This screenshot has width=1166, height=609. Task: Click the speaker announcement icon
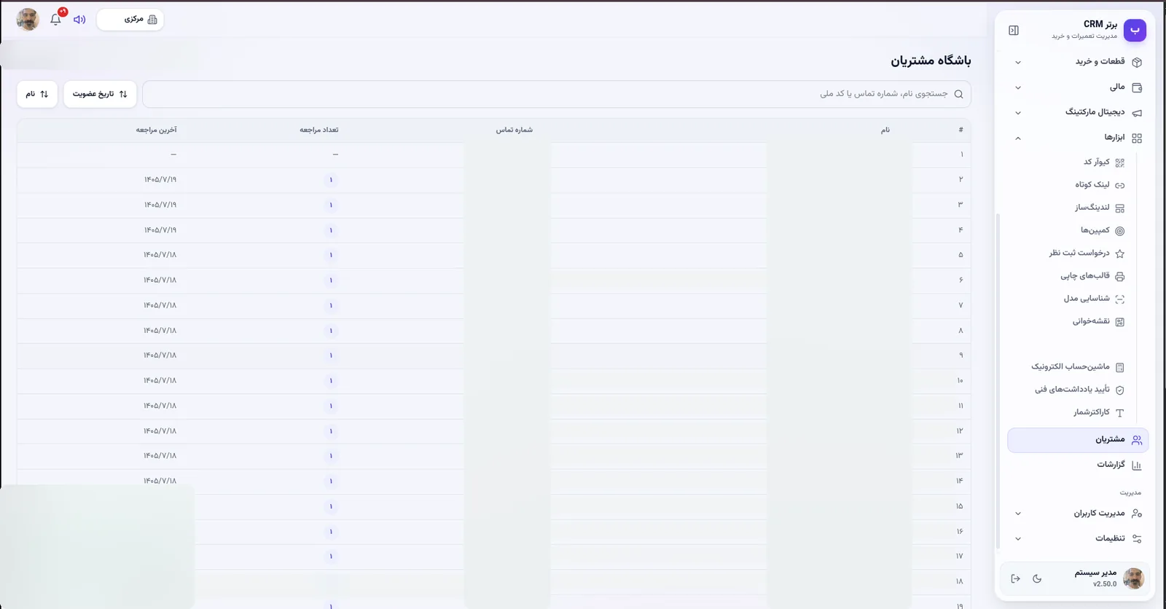pos(79,20)
